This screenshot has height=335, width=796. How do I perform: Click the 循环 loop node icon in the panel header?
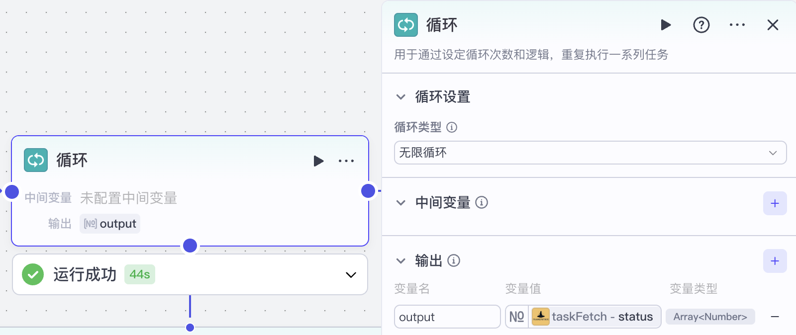coord(406,24)
